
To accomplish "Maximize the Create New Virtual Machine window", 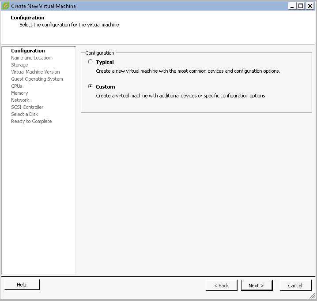I will [301, 6].
